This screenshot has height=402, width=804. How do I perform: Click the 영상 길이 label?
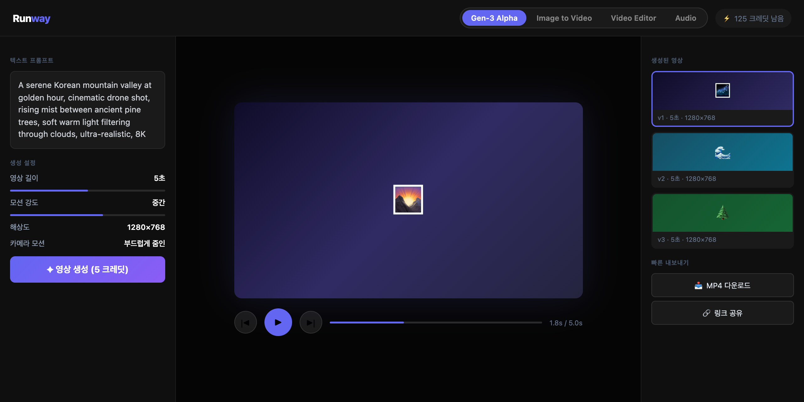pyautogui.click(x=24, y=178)
